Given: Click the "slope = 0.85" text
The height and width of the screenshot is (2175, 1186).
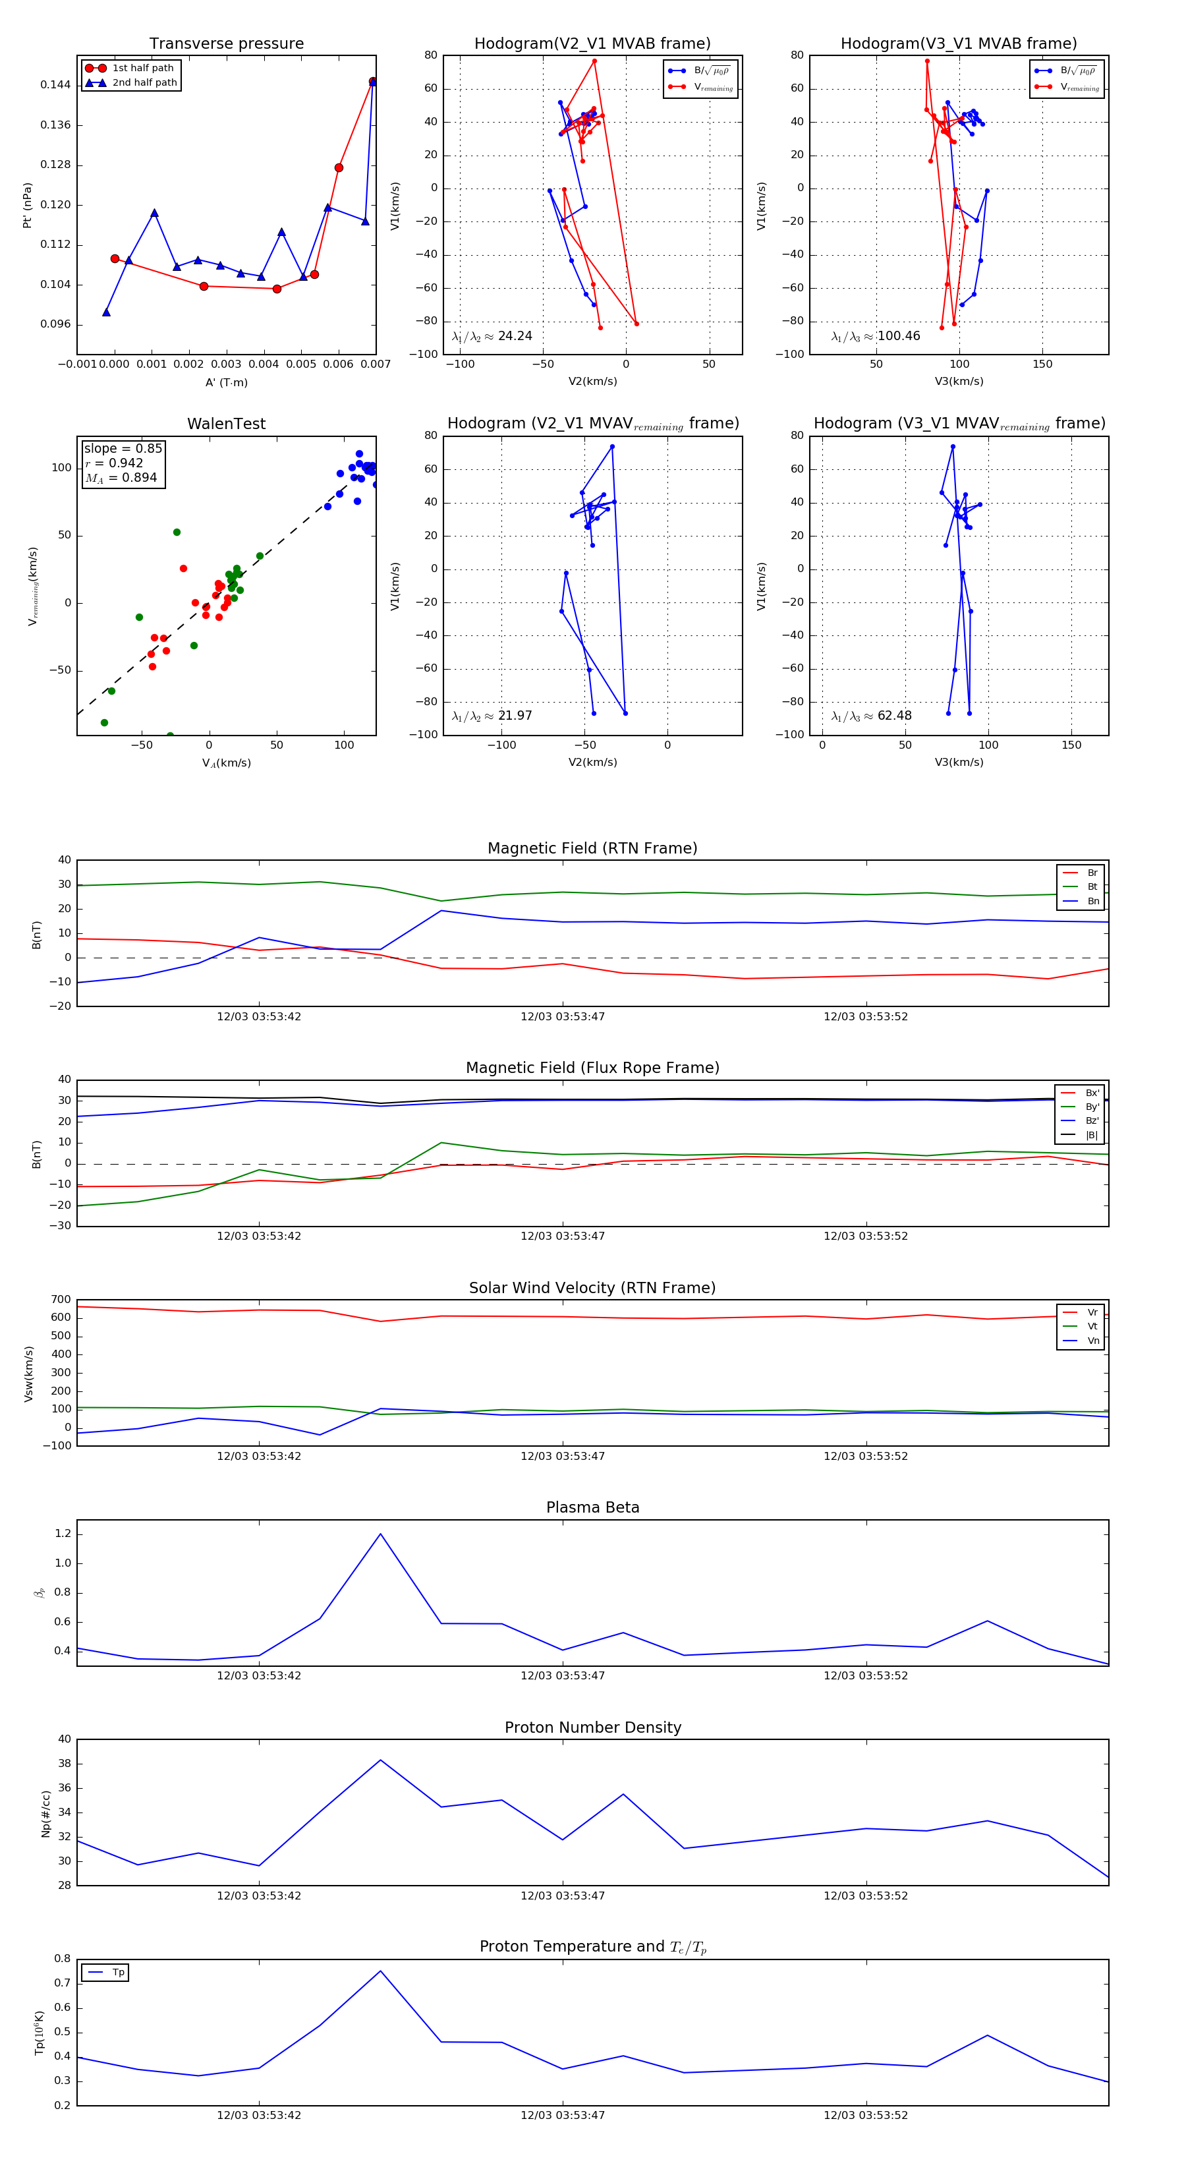Looking at the screenshot, I should (123, 449).
